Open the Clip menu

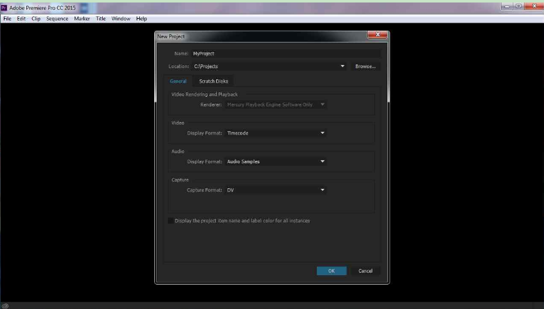click(36, 19)
